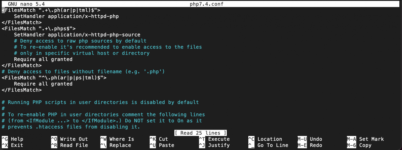Place cursor on first 'Require all granted' line
The width and height of the screenshot is (402, 150).
pos(43,59)
